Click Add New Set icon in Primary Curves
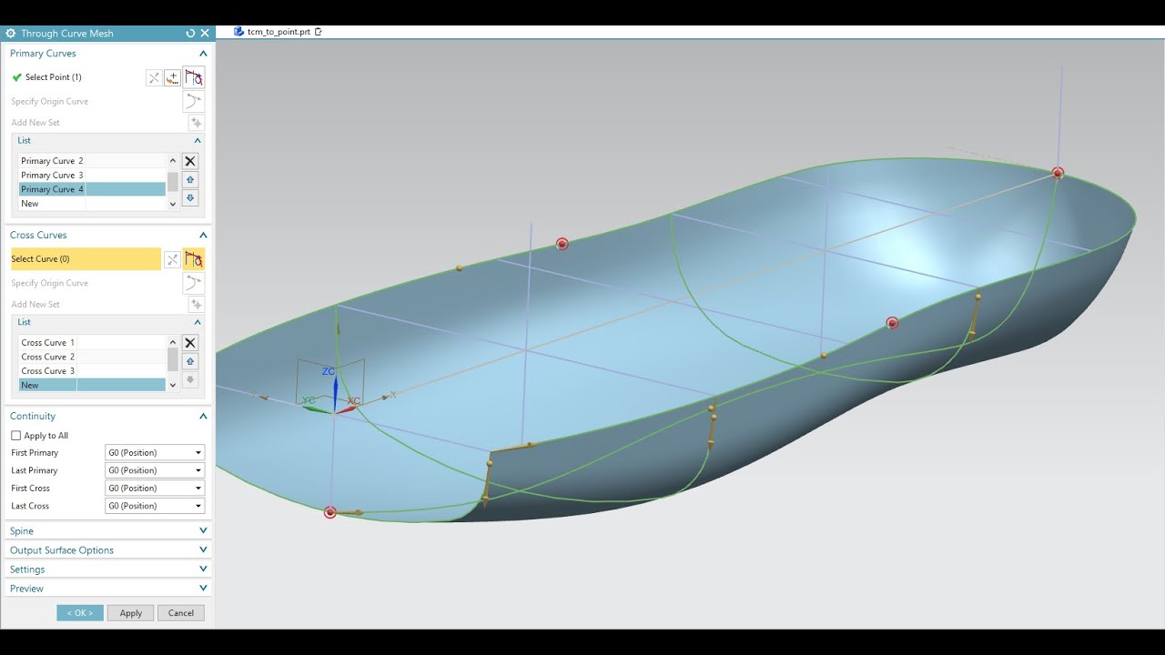The width and height of the screenshot is (1165, 655). point(196,123)
